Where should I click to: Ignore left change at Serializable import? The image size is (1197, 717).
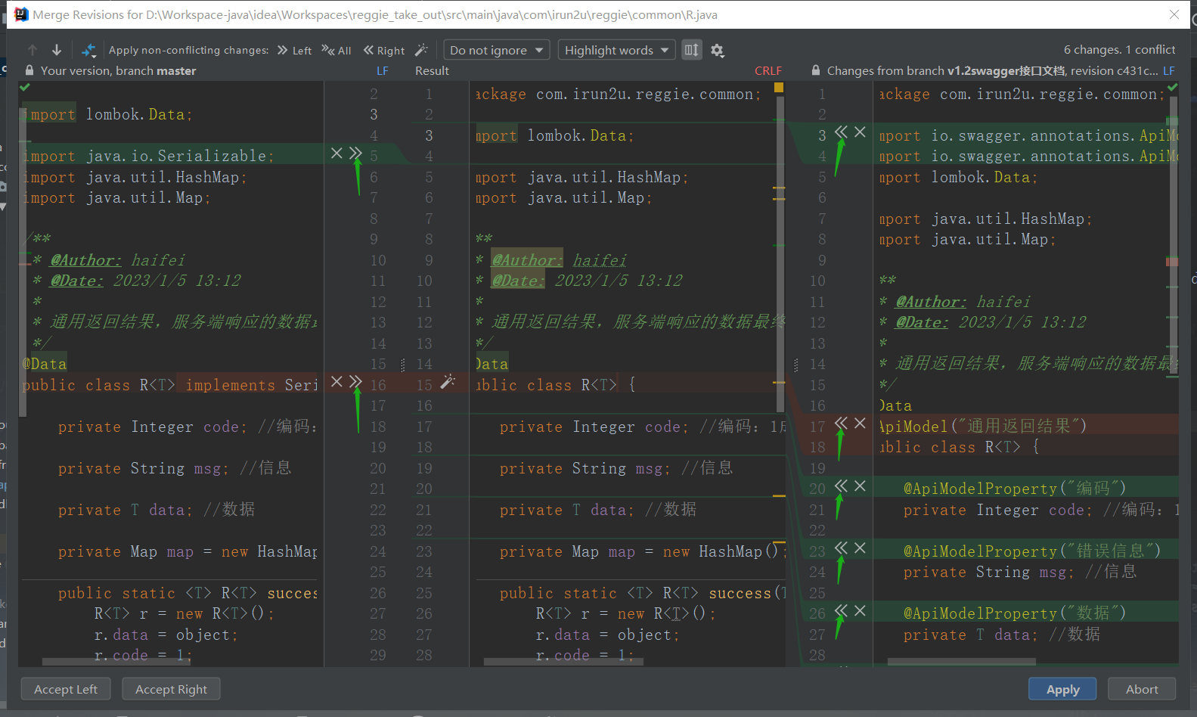(336, 154)
